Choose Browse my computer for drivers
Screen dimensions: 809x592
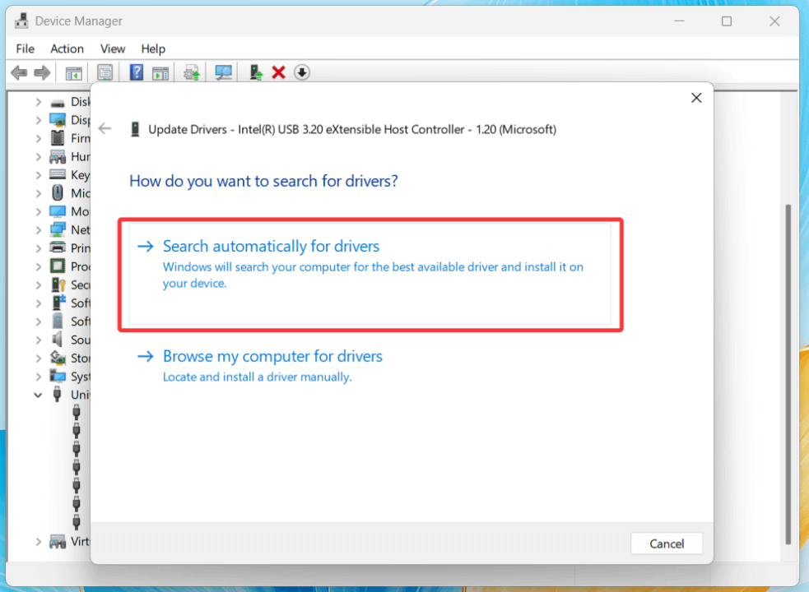(272, 357)
